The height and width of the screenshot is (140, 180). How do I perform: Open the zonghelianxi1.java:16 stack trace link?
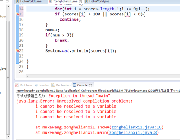click(x=136, y=127)
